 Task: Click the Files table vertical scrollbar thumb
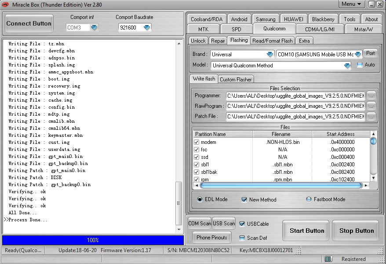[373, 141]
